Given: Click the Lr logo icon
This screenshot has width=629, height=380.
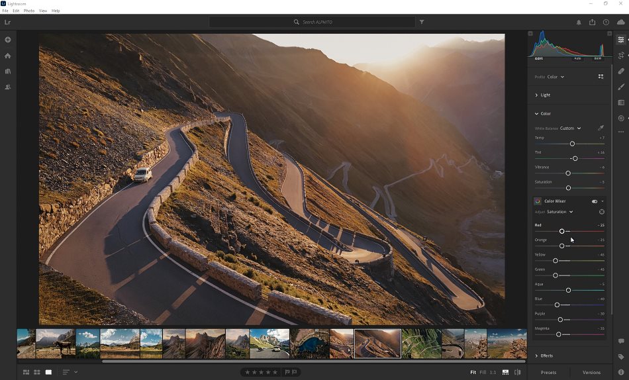Looking at the screenshot, I should click(x=8, y=22).
